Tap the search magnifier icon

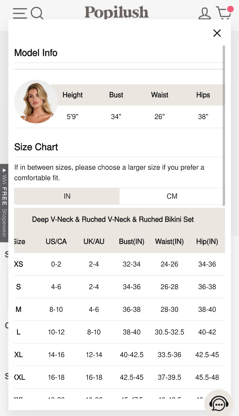37,13
